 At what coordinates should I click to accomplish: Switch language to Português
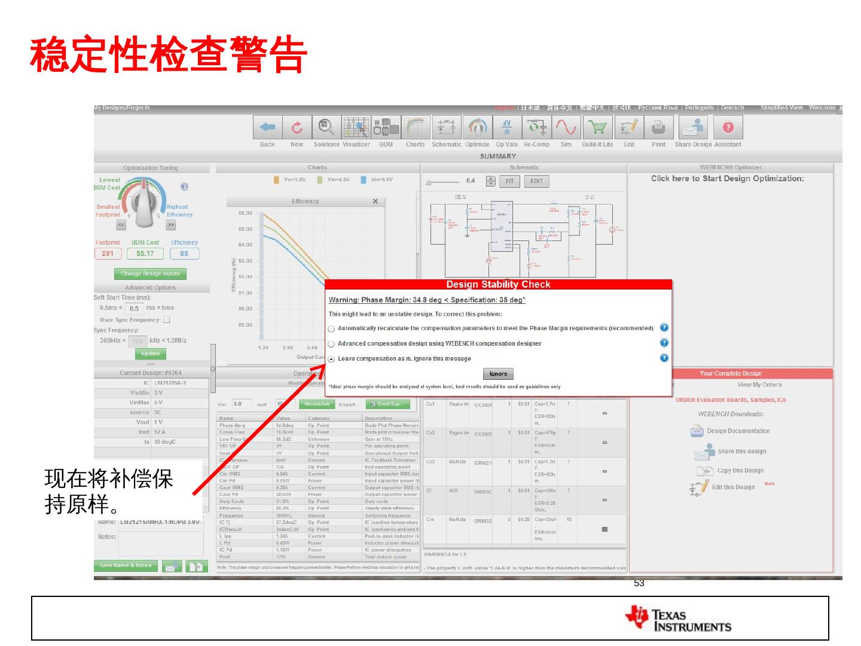point(699,108)
